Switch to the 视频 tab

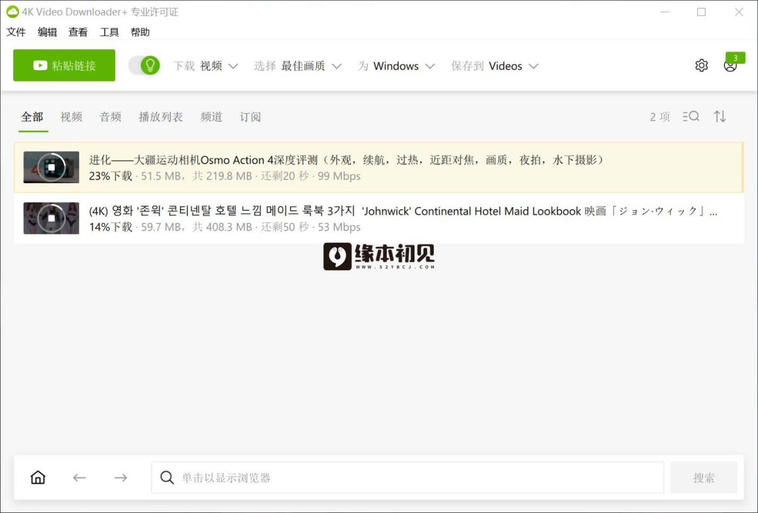click(71, 117)
